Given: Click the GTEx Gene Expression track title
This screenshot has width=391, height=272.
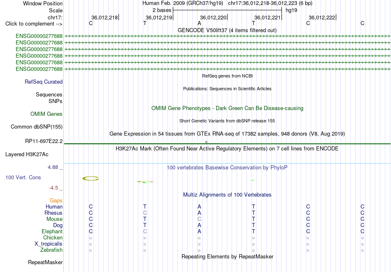Looking at the screenshot, I should pyautogui.click(x=227, y=134).
